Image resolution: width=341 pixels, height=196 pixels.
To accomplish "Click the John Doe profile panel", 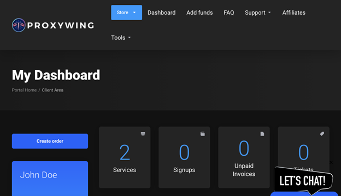I will pyautogui.click(x=50, y=179).
